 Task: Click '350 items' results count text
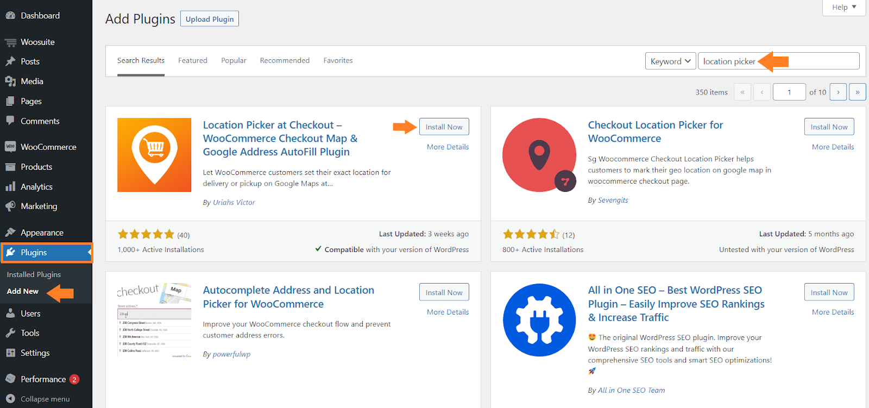click(711, 92)
